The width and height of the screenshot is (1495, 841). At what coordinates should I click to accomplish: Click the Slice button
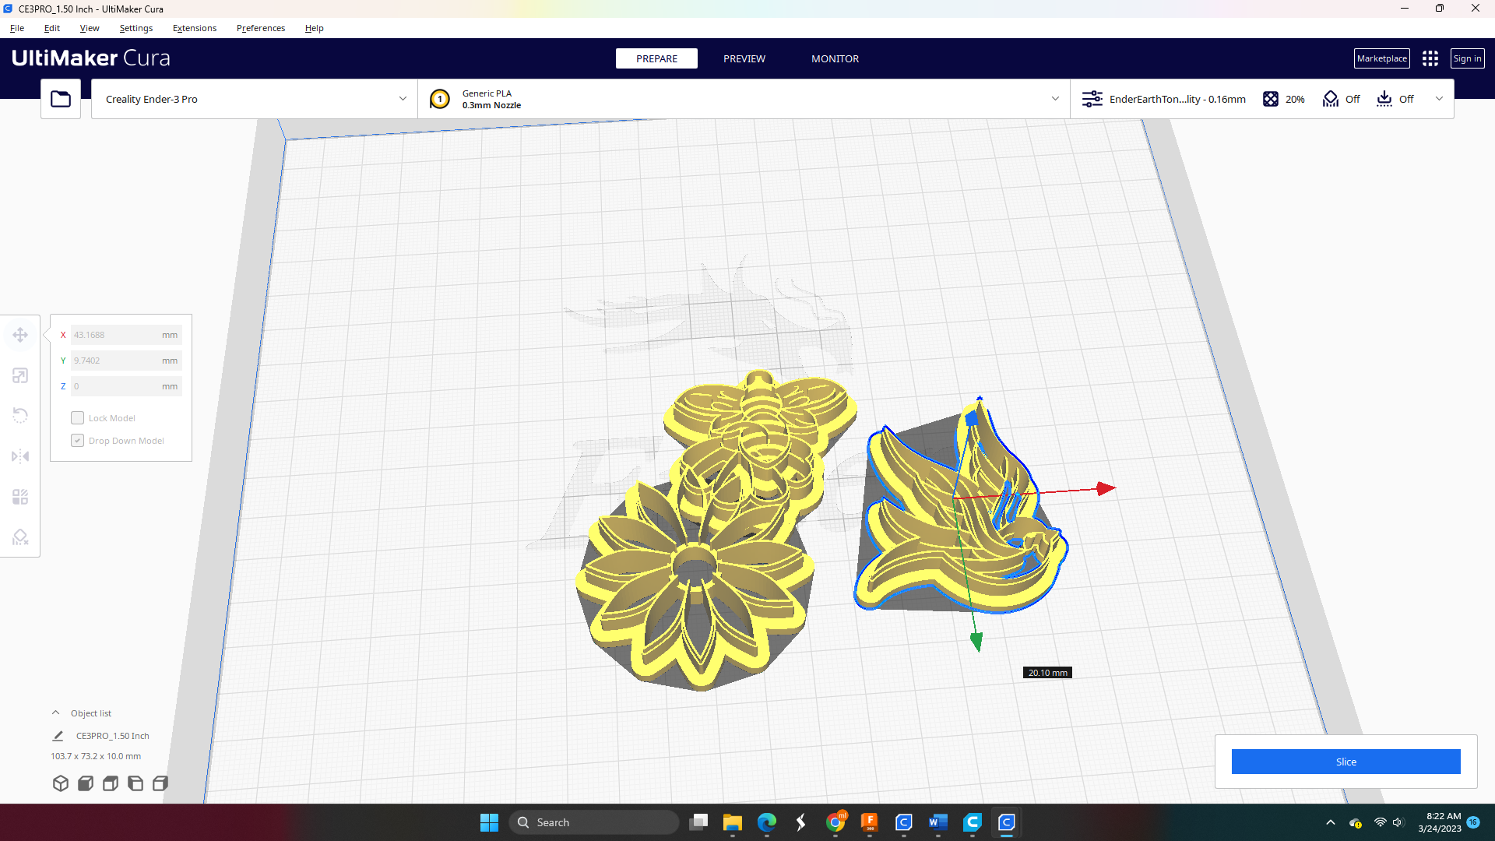click(x=1346, y=762)
